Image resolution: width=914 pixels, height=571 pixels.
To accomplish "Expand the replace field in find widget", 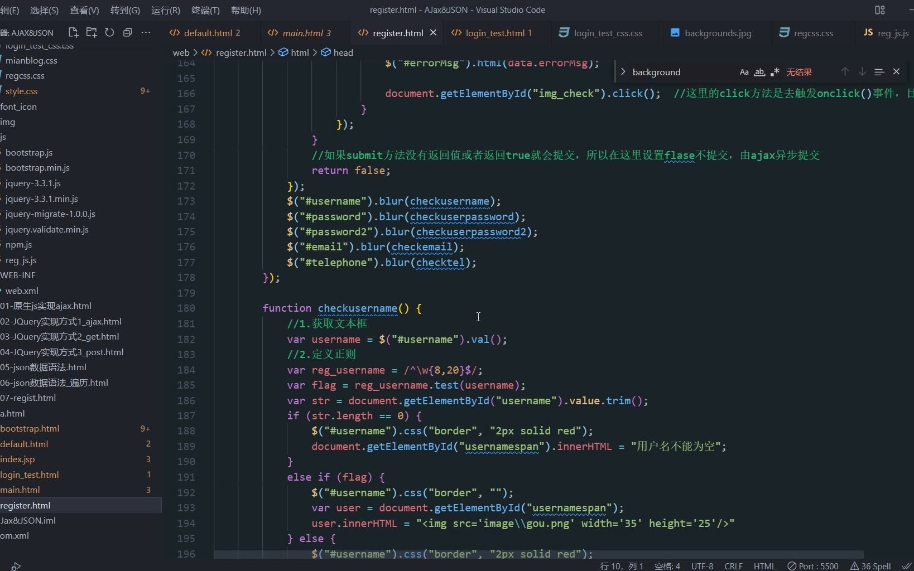I will tap(623, 72).
